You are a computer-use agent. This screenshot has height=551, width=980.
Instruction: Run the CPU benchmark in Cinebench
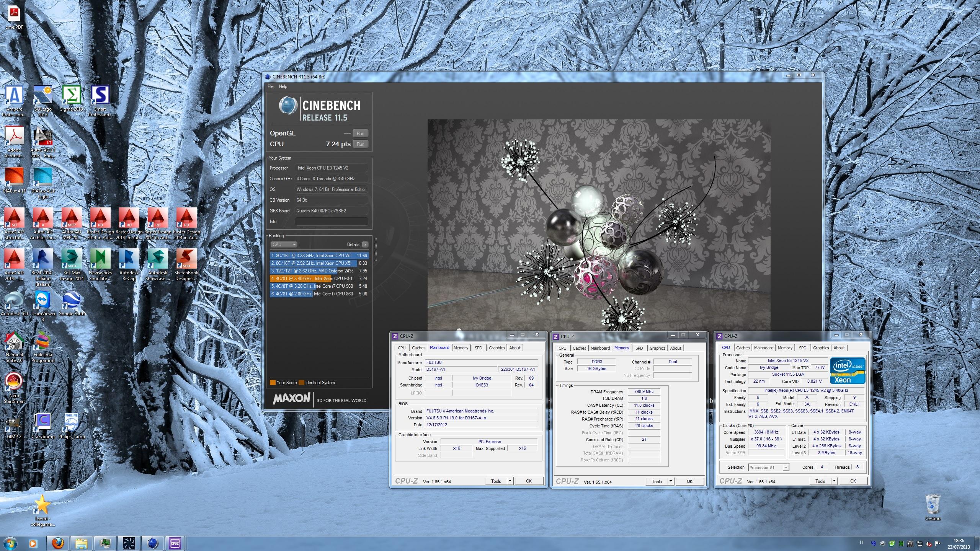(x=360, y=144)
